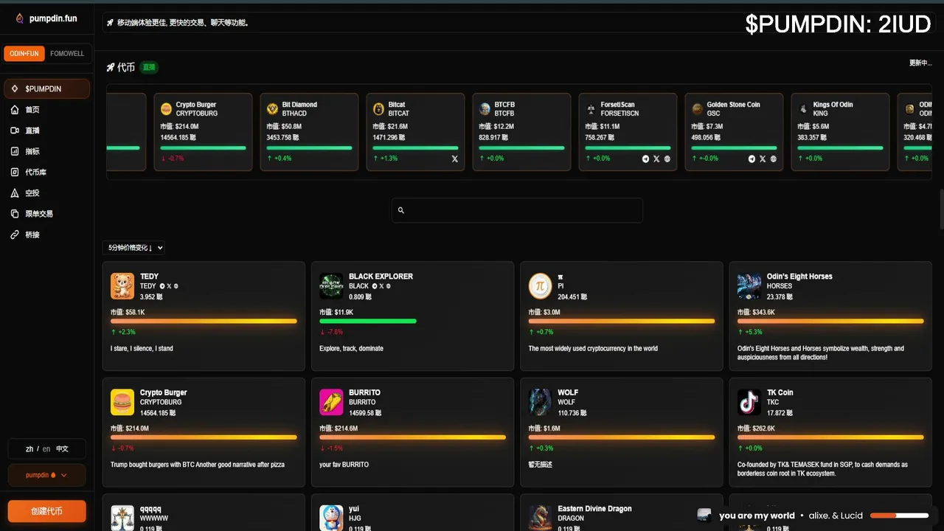The width and height of the screenshot is (944, 531).
Task: Click "I stare, I silence, I stand" description
Action: tap(142, 348)
